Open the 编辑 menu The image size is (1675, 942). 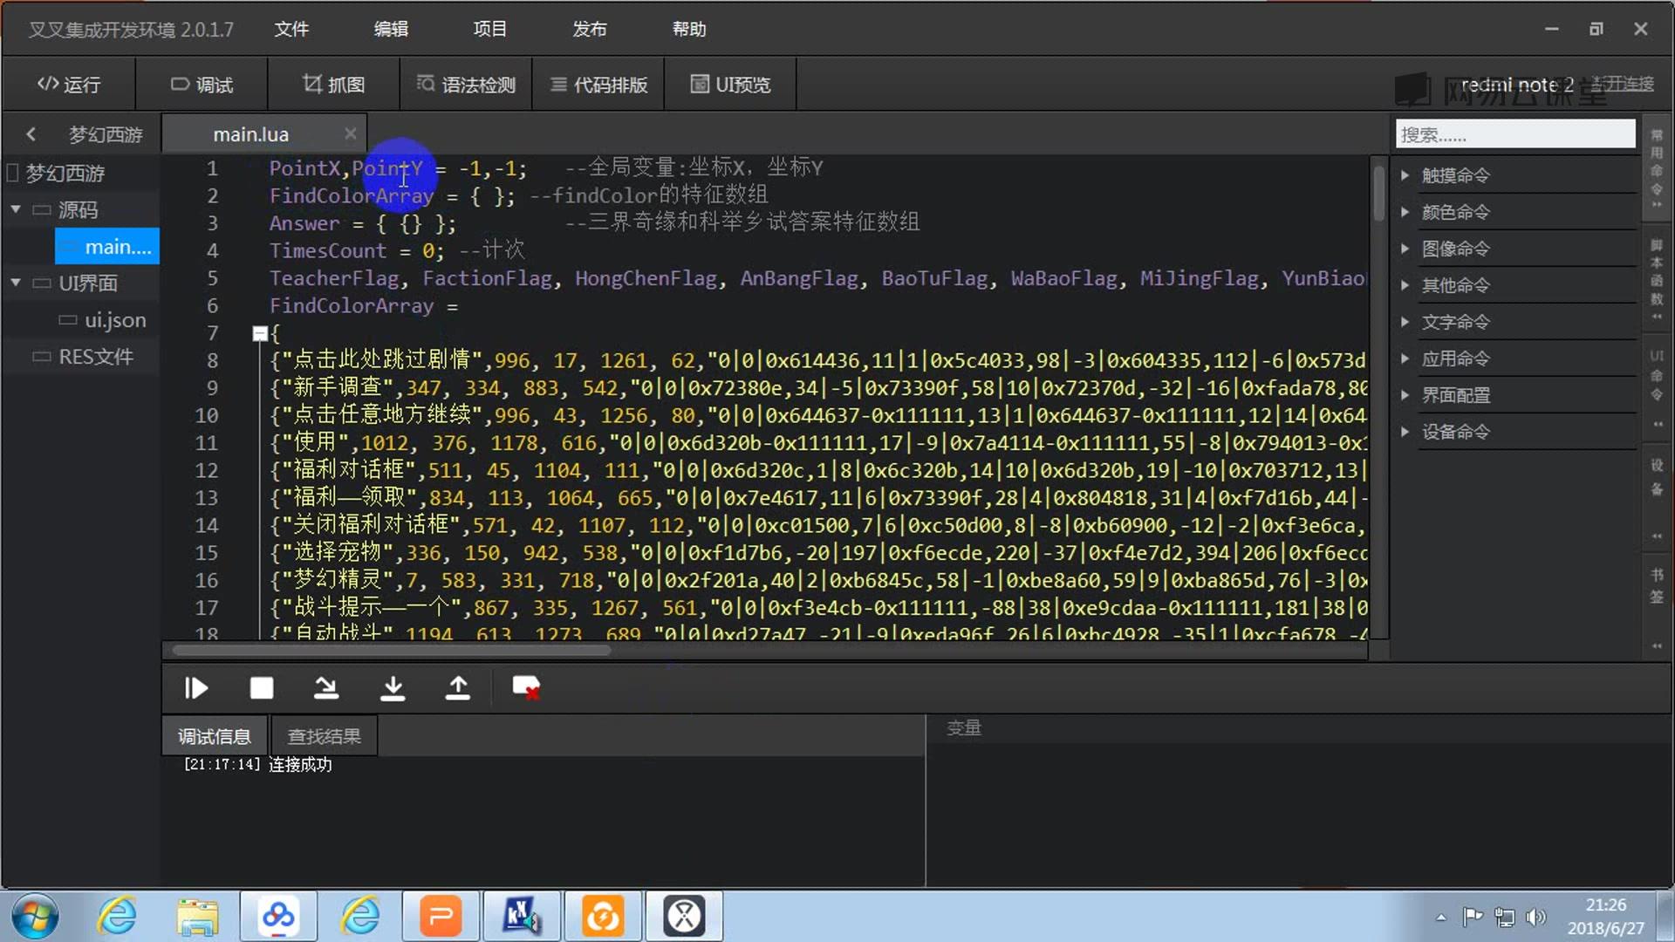point(391,29)
